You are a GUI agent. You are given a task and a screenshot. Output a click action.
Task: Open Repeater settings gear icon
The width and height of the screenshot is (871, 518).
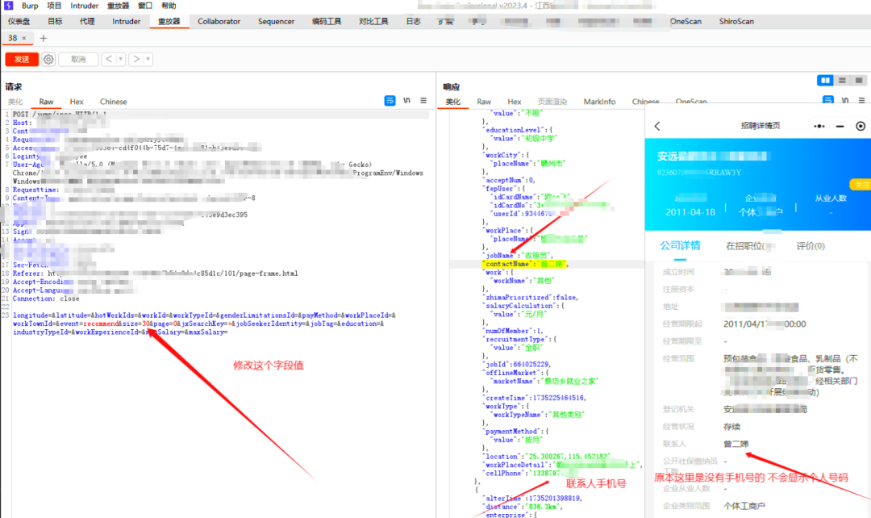coord(48,60)
